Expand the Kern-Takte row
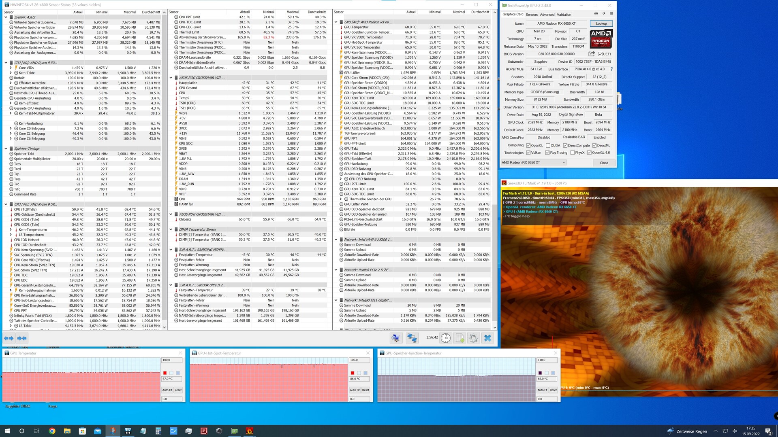This screenshot has width=778, height=437. (x=11, y=73)
